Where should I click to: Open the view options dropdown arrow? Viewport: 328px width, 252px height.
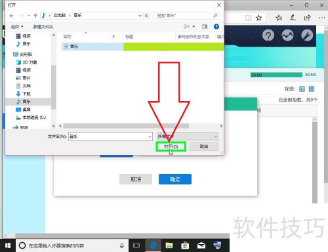click(194, 27)
